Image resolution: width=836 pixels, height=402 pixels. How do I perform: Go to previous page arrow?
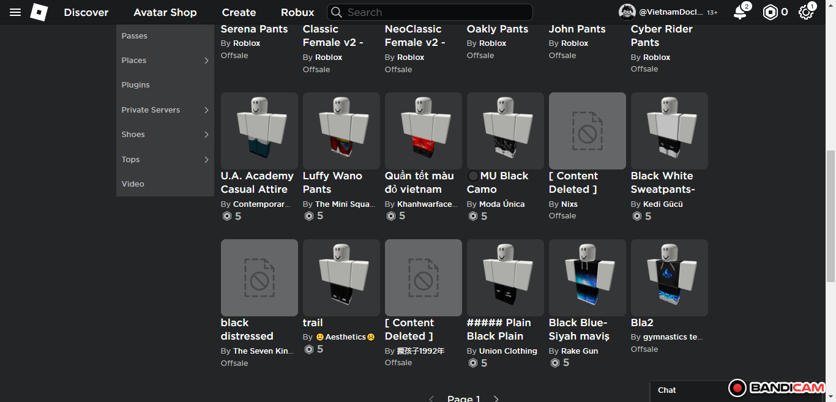pyautogui.click(x=431, y=398)
